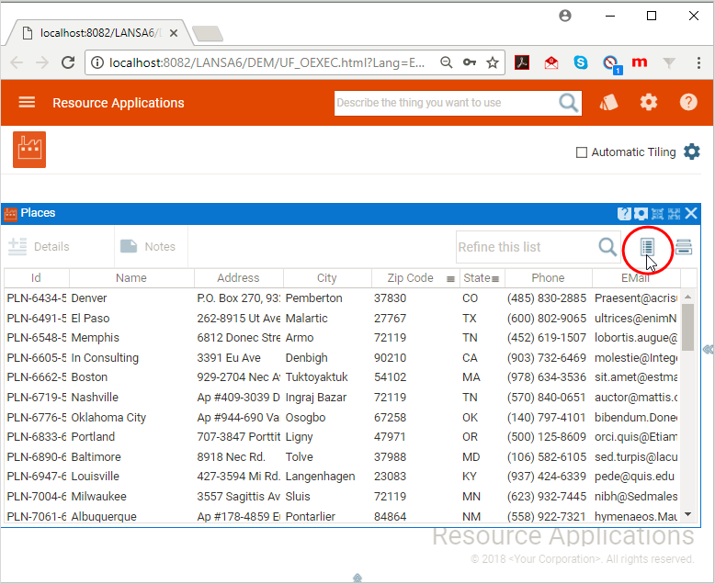Click the list scrollbar down arrow
715x584 pixels.
click(x=688, y=514)
